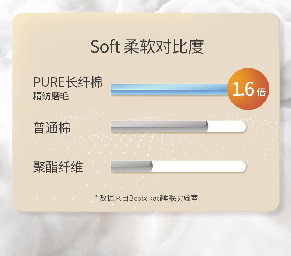Click the white unfilled part of 普通棉 bar

click(x=227, y=127)
